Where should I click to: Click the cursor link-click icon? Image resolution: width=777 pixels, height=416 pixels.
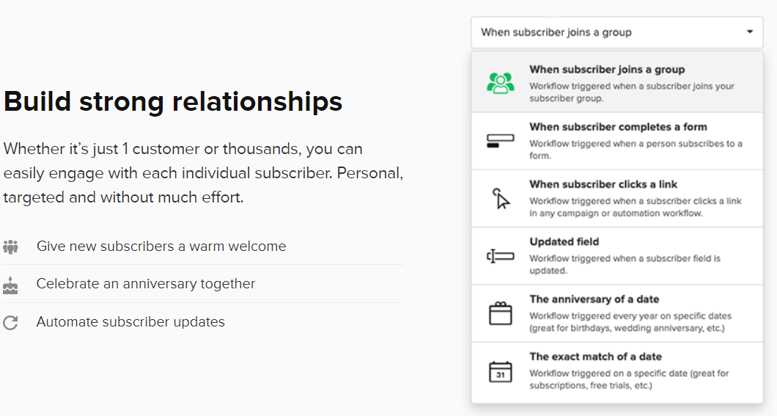[501, 198]
